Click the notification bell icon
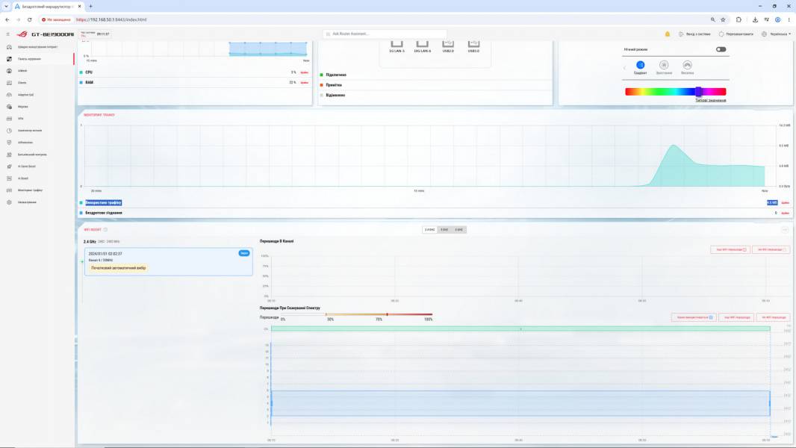The width and height of the screenshot is (796, 448). 667,34
